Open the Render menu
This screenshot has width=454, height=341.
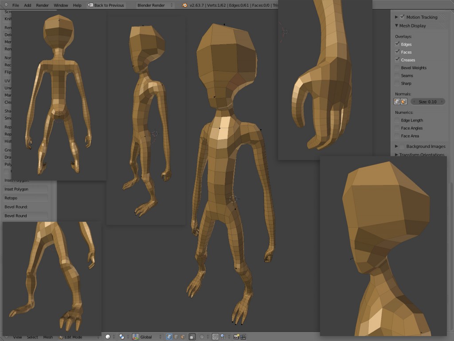(x=43, y=5)
